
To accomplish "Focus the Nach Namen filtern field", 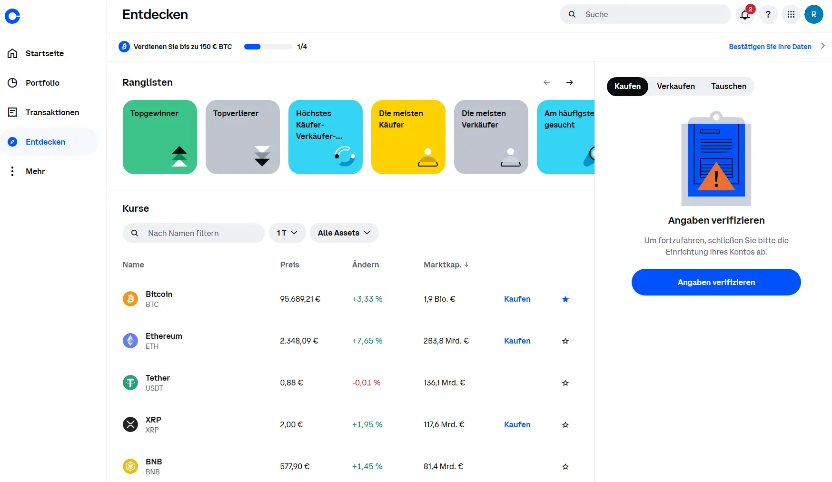I will 194,233.
